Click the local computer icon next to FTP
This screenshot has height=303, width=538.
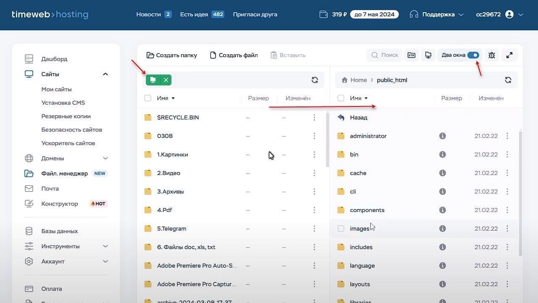coord(428,55)
